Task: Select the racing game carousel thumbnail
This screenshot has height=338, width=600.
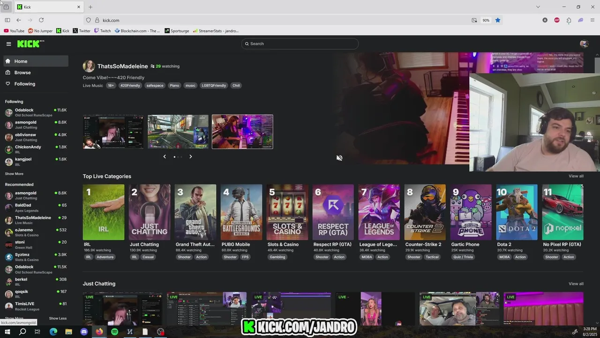Action: coord(178,132)
